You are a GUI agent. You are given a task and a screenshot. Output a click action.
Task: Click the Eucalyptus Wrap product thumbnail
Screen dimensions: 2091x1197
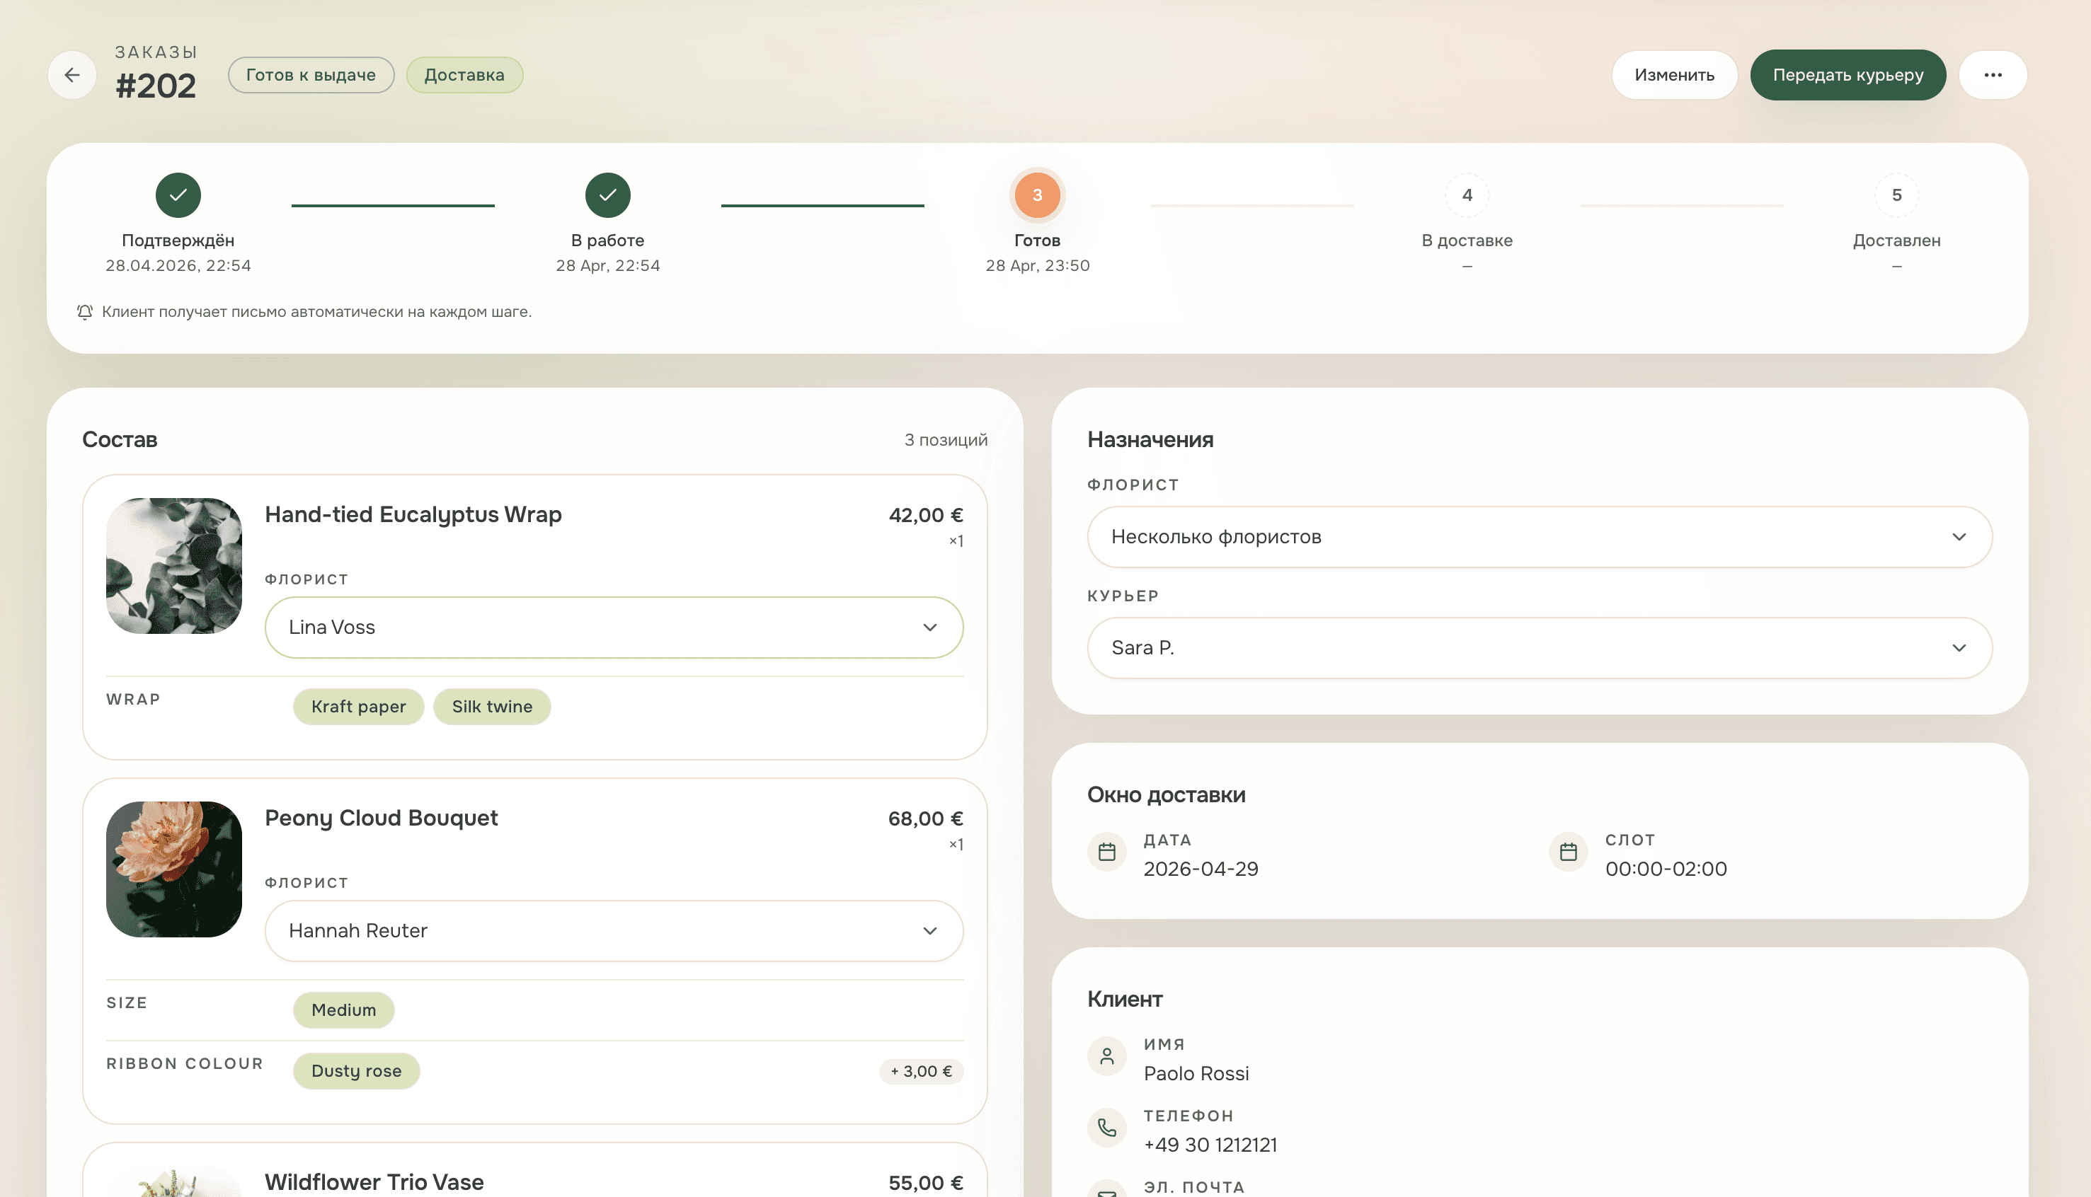click(x=173, y=566)
